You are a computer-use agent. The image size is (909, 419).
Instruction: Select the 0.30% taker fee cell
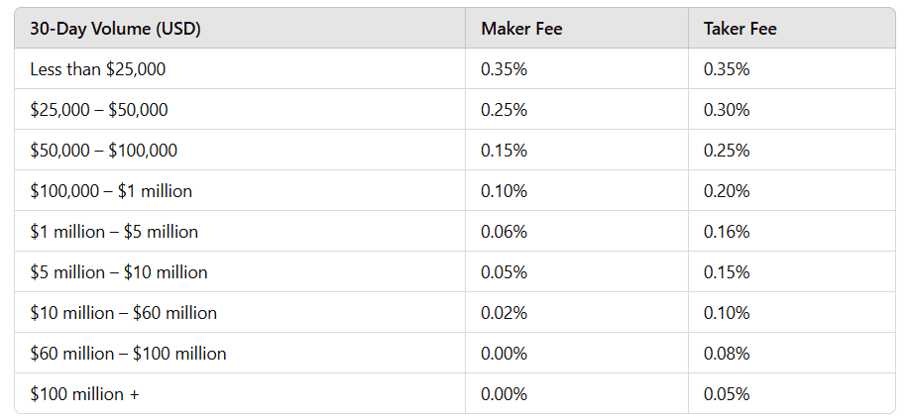(x=727, y=110)
